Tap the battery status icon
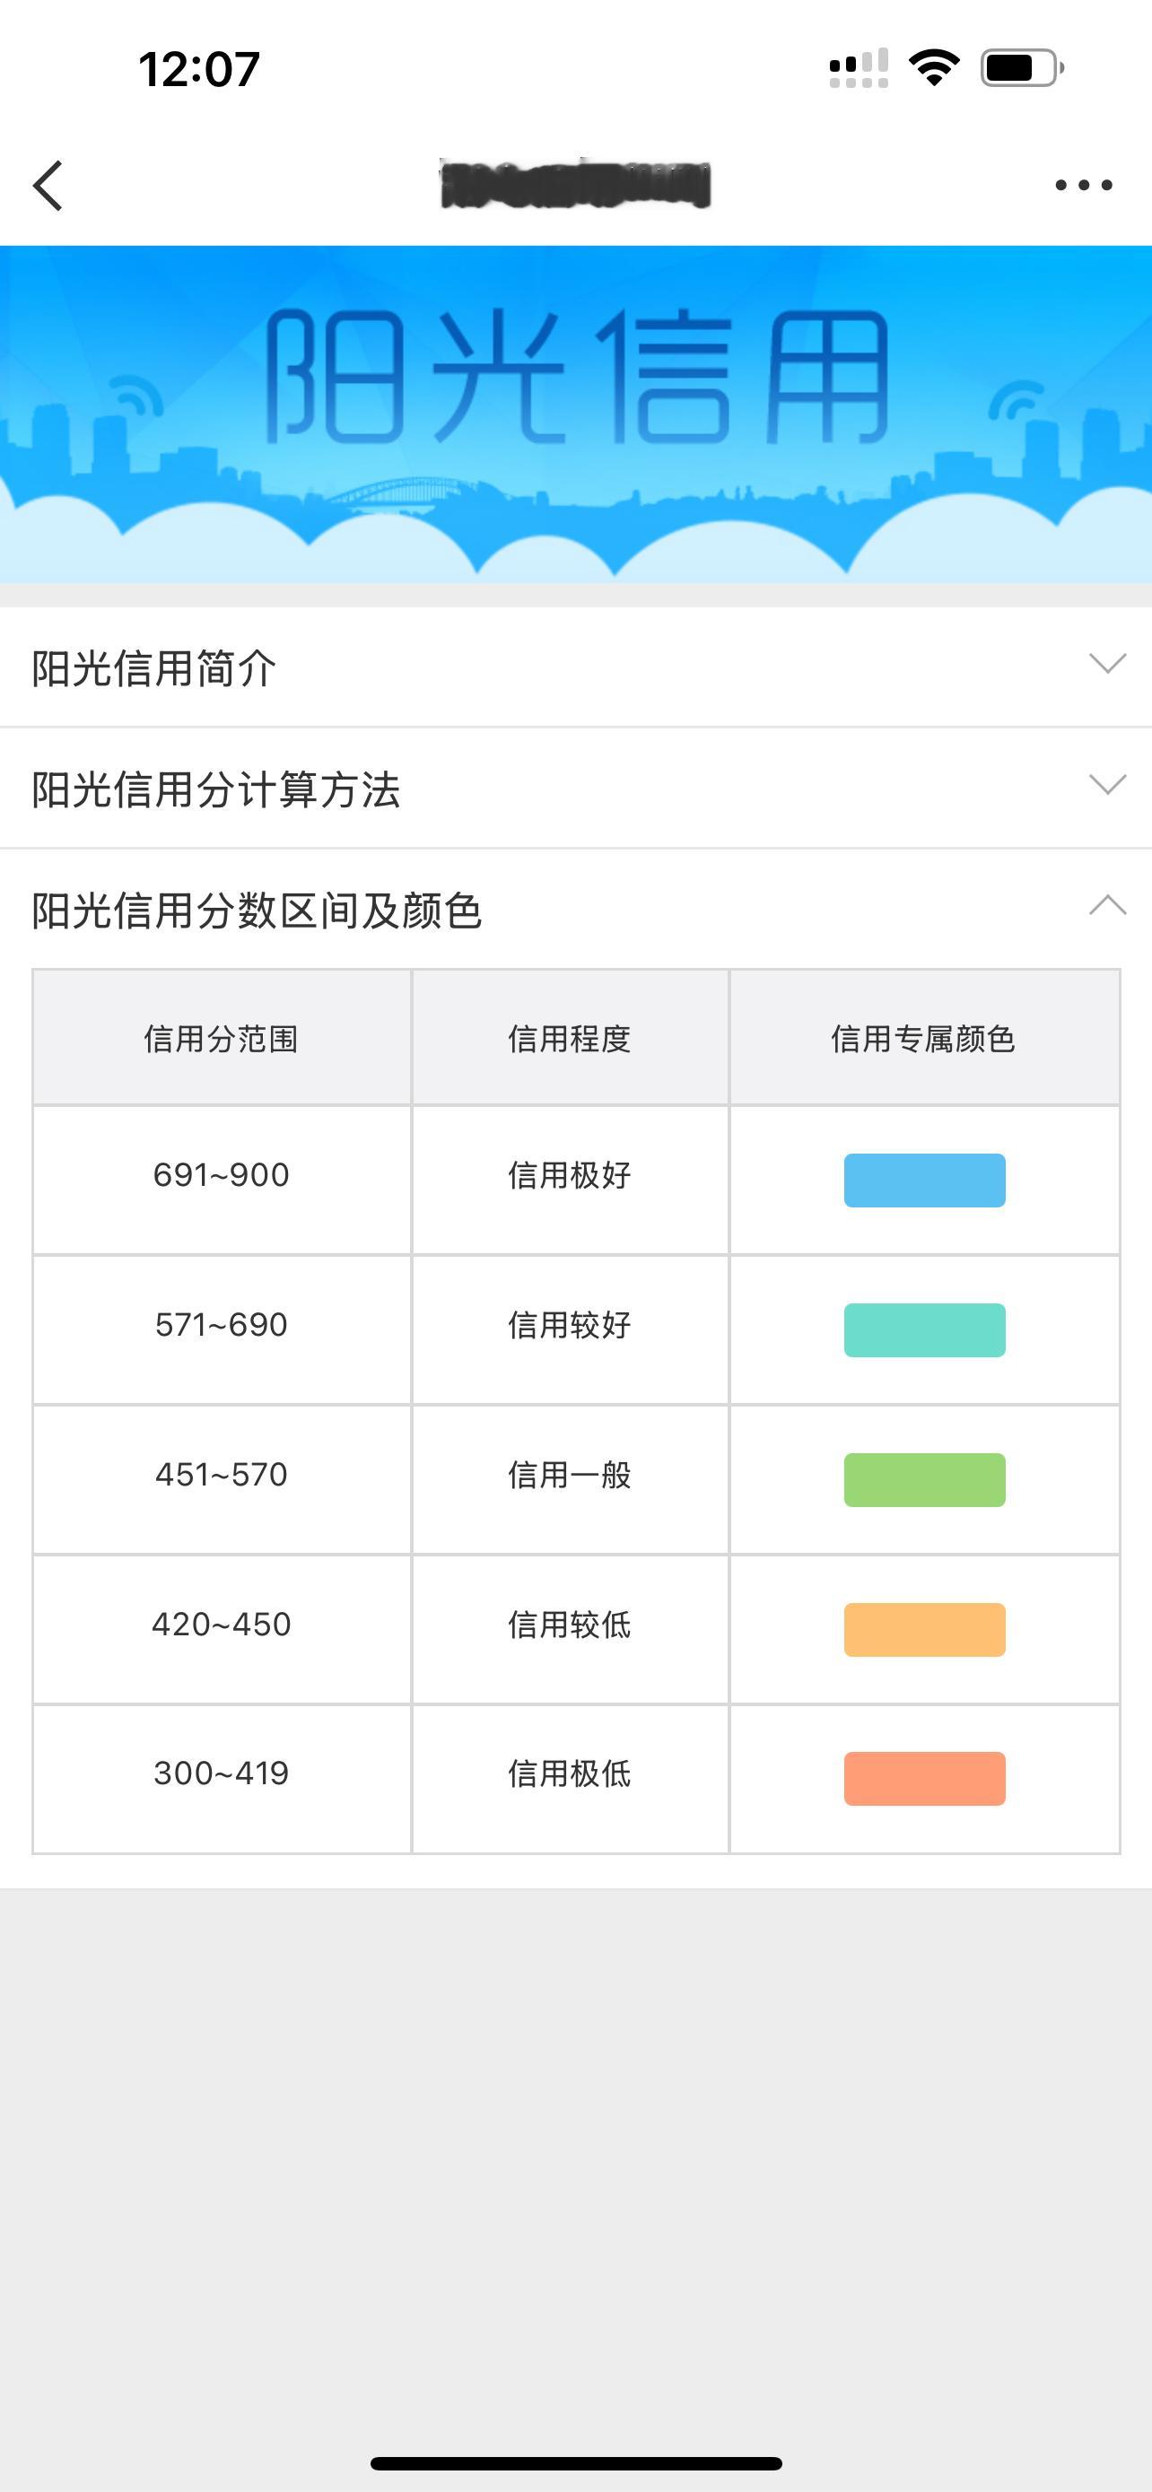This screenshot has width=1152, height=2492. click(1021, 67)
